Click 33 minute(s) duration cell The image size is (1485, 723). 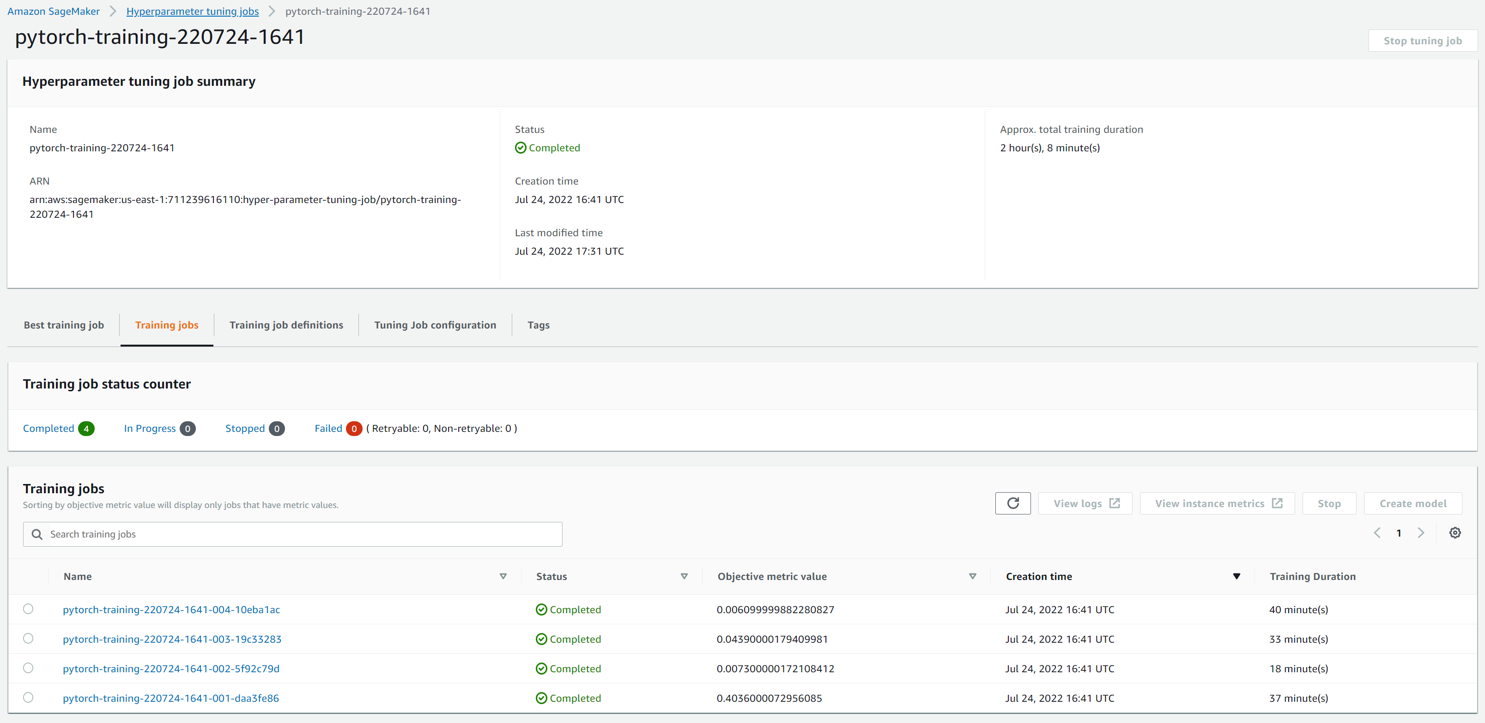click(1298, 639)
